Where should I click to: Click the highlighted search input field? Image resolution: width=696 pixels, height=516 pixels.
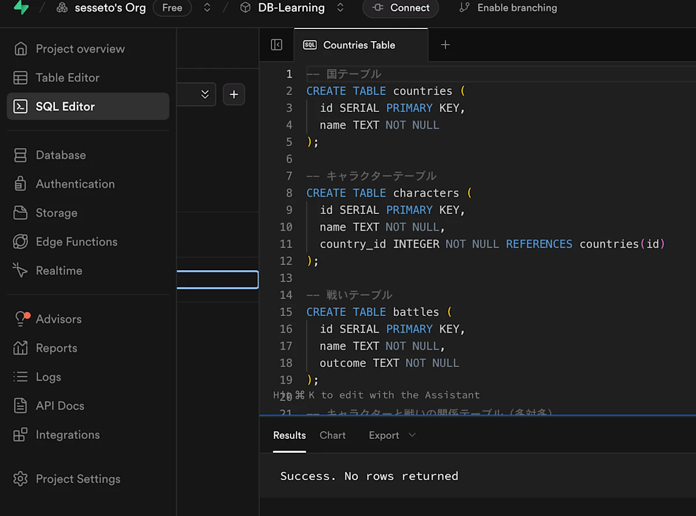pyautogui.click(x=217, y=280)
